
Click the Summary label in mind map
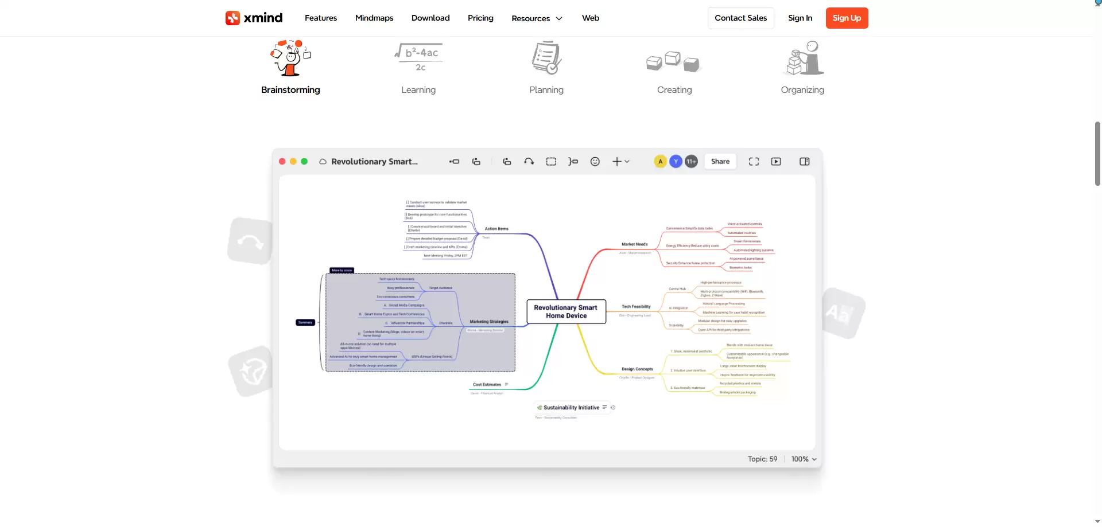tap(305, 322)
